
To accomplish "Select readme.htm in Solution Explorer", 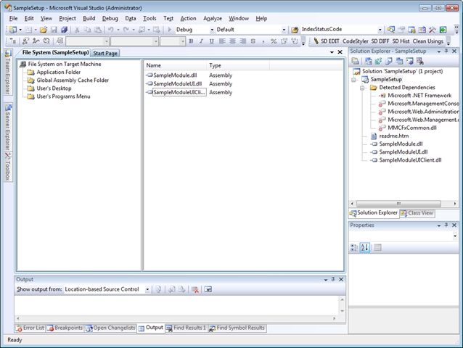I will 394,136.
